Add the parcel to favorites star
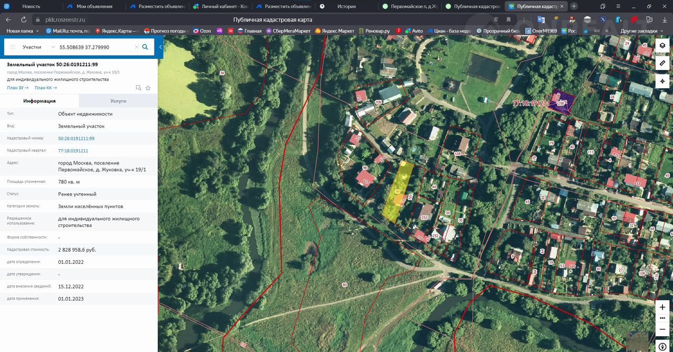This screenshot has width=673, height=352. (148, 88)
